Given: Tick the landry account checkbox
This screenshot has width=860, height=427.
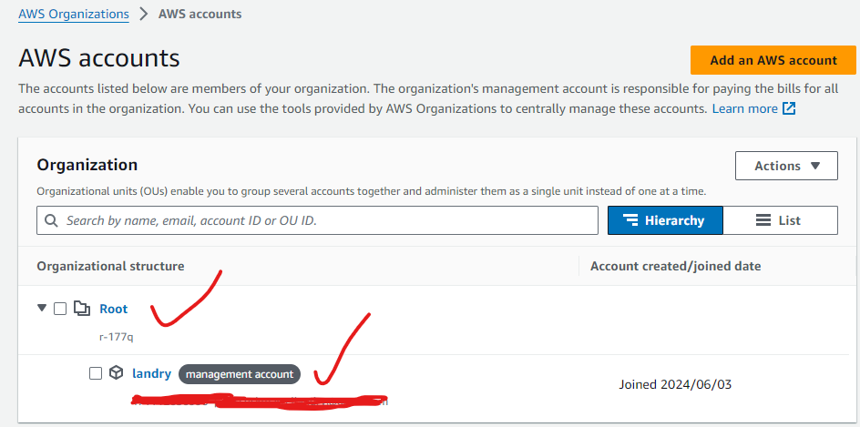Looking at the screenshot, I should pos(96,373).
